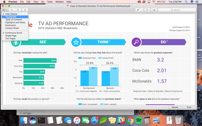The image size is (202, 126).
Task: Open the Markup Toolbar toolbox icon
Action: coord(154,10)
